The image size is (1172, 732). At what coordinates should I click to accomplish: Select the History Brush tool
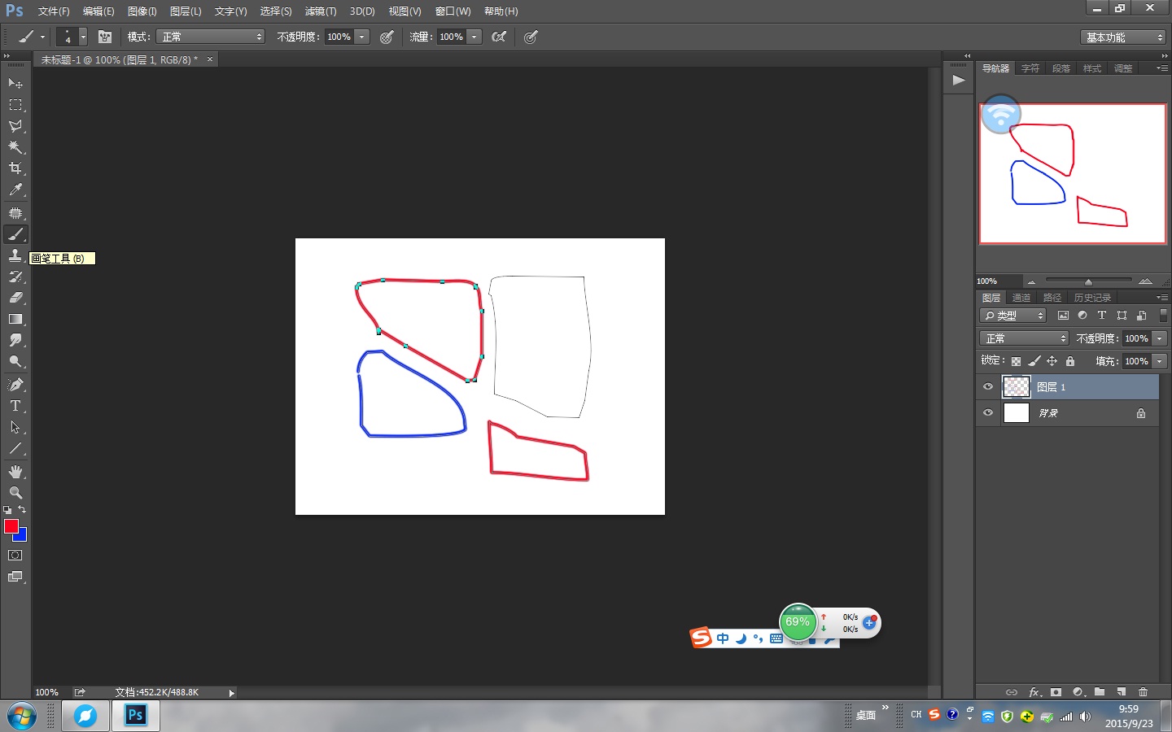click(15, 277)
